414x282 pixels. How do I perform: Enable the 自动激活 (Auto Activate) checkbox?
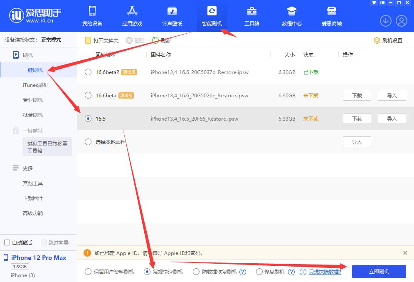[7, 242]
